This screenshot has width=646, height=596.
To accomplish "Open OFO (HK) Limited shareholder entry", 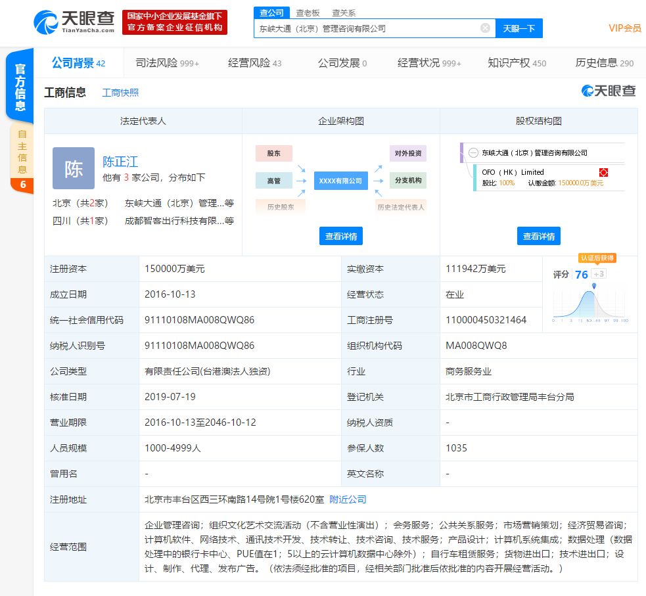I will [x=513, y=172].
